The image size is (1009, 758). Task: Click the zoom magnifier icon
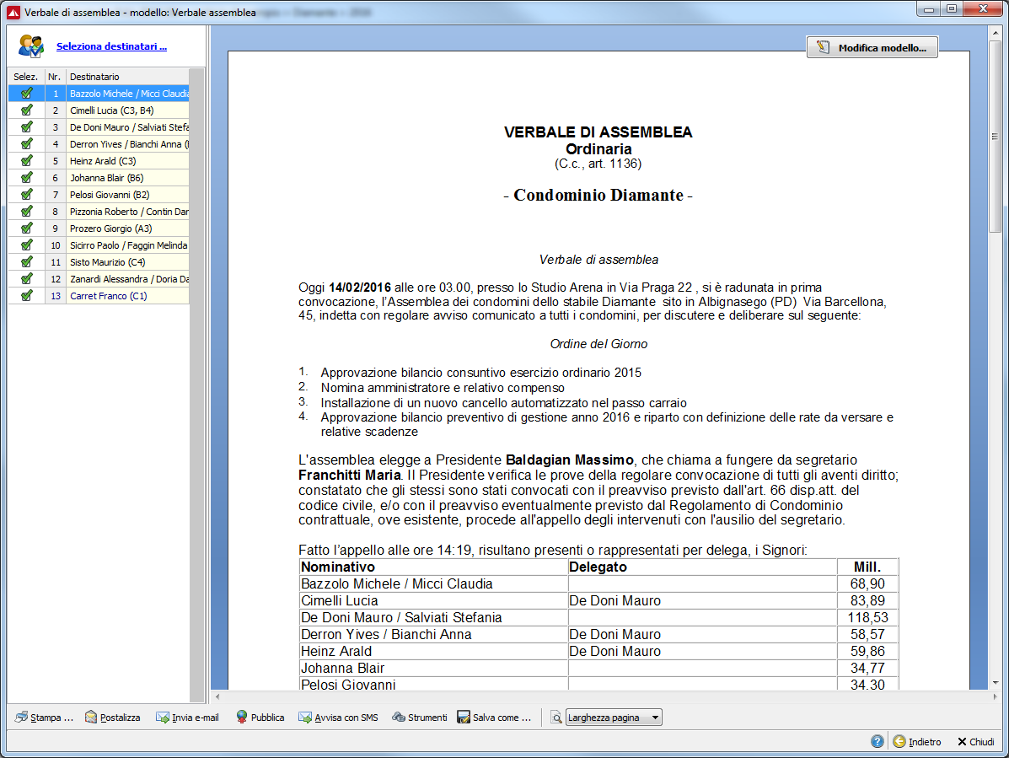point(556,718)
